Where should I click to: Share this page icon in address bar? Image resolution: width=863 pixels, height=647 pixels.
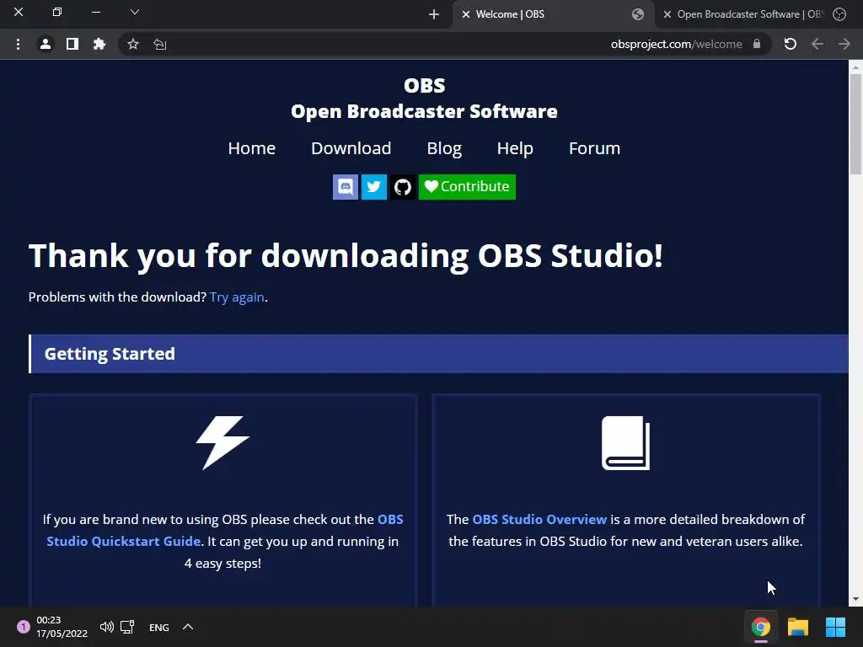click(159, 44)
